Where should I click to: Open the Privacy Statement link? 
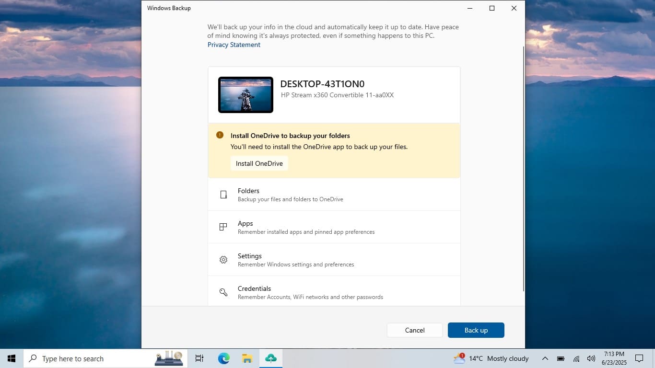tap(234, 45)
